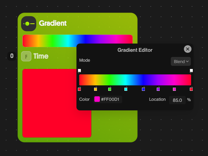
Task: Click the Location value field 85.0
Action: 177,100
